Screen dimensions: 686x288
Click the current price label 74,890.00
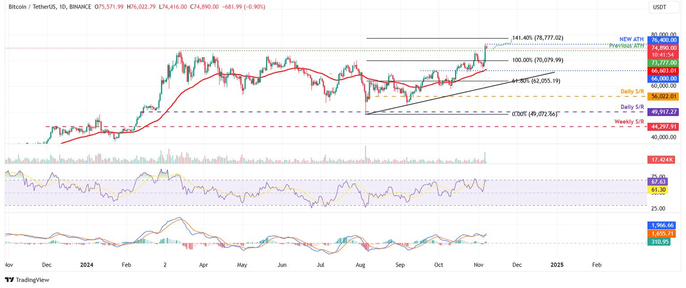(x=663, y=48)
